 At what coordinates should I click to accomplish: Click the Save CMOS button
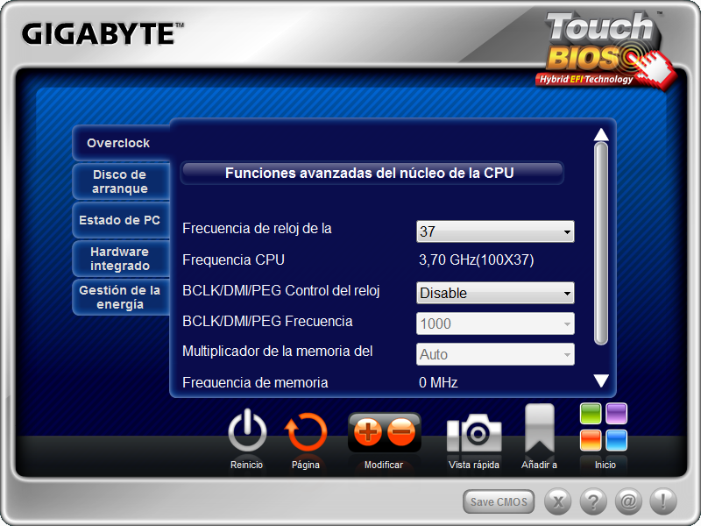coord(499,501)
